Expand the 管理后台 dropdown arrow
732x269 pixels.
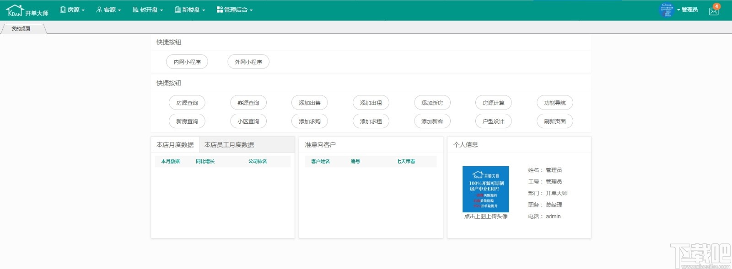251,10
